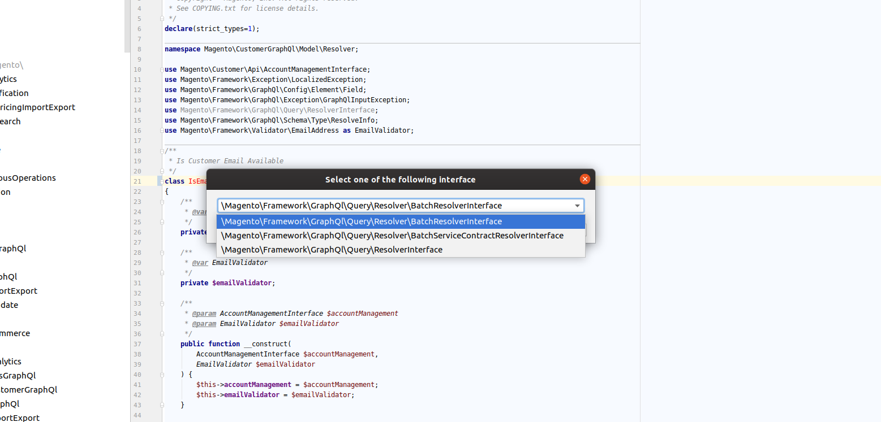Click the AccountManagementInterface use statement

[267, 69]
